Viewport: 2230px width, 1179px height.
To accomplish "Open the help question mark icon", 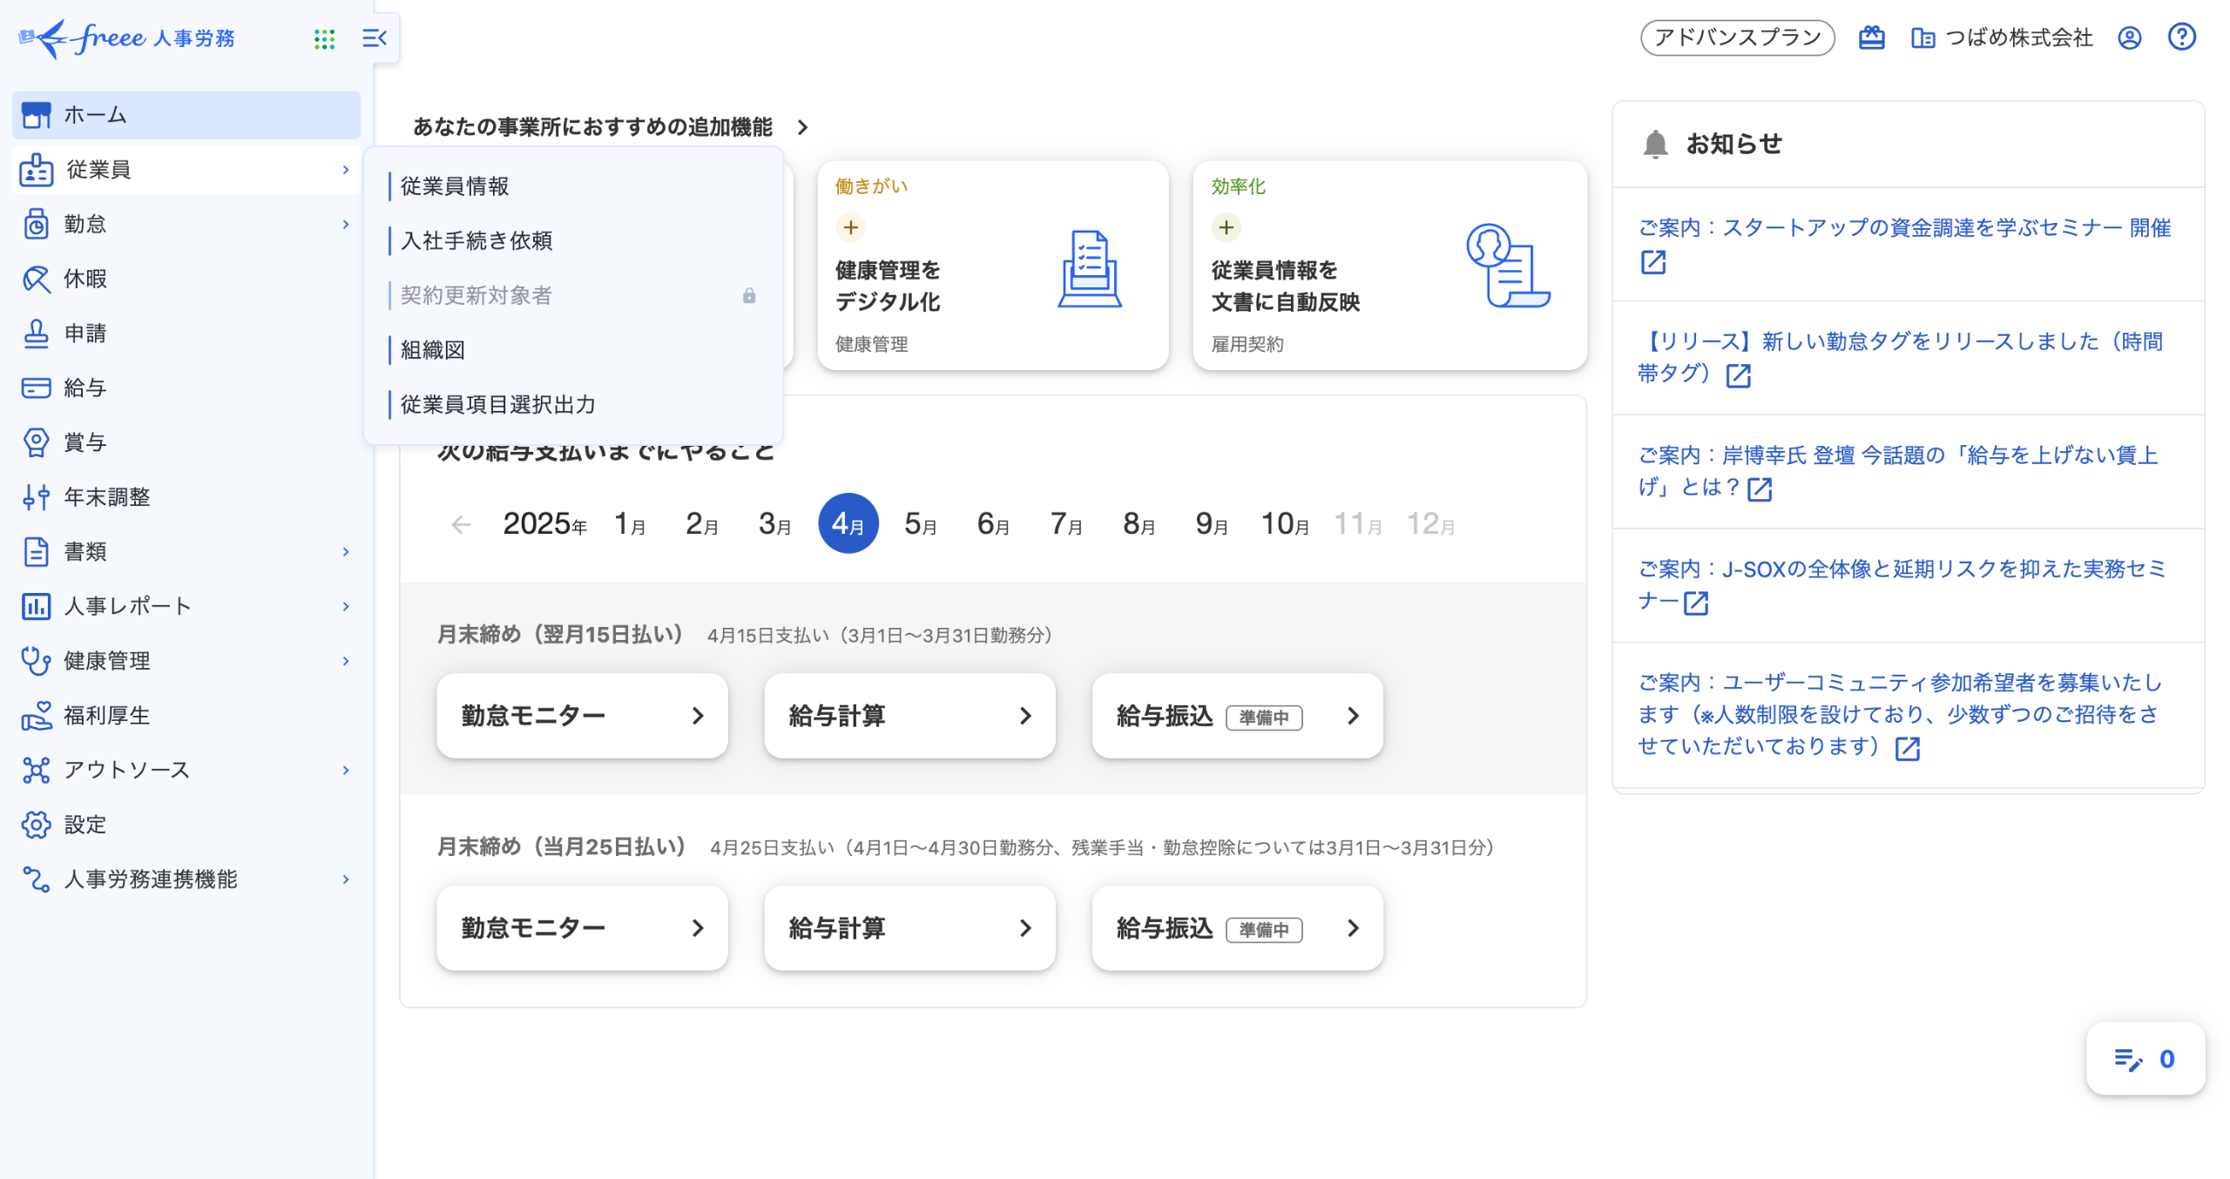I will (2181, 37).
